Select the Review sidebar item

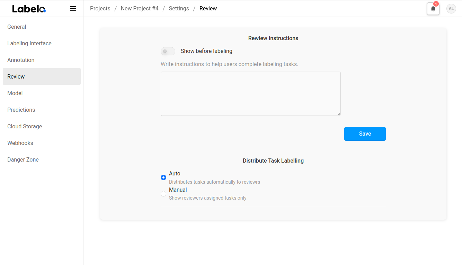point(42,76)
